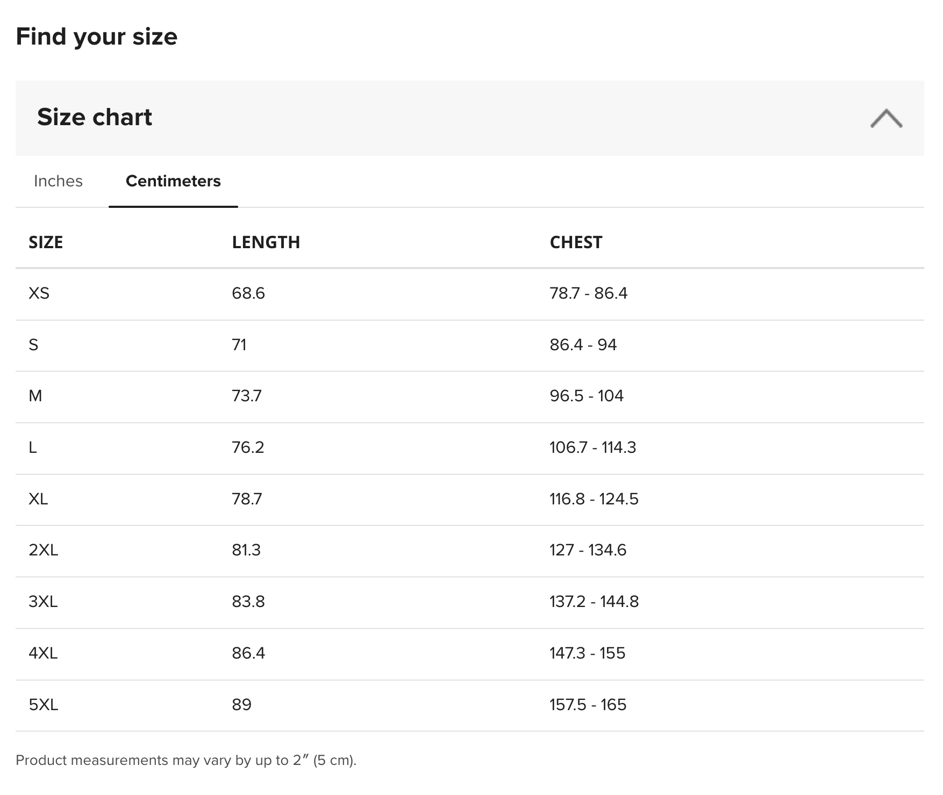Click the 76.2 length value for L

click(248, 447)
